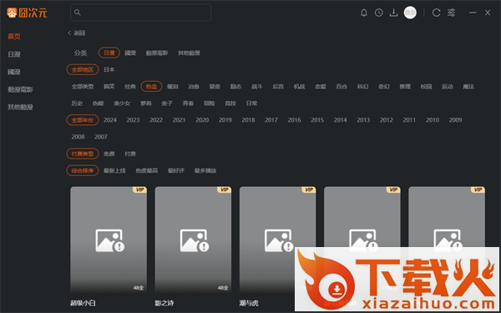Choose the 恋爱 genre
The height and width of the screenshot is (313, 501).
321,87
